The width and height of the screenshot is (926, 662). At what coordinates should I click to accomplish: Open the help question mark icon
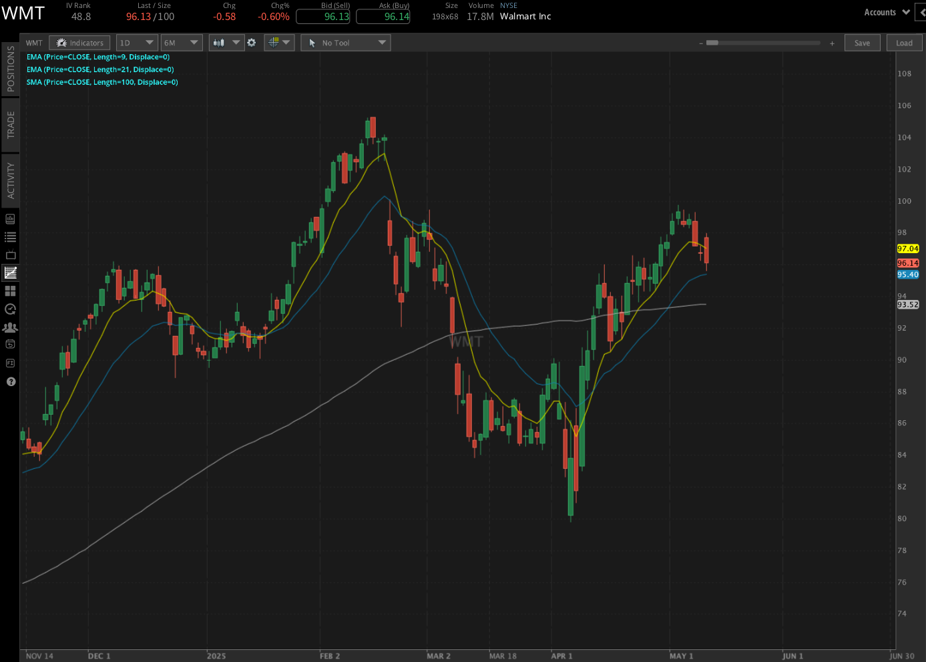coord(10,381)
